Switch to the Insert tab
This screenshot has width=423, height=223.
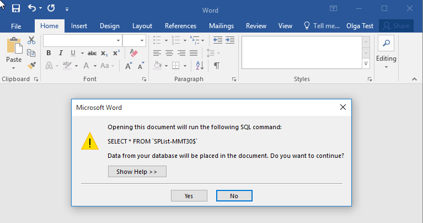tap(79, 26)
